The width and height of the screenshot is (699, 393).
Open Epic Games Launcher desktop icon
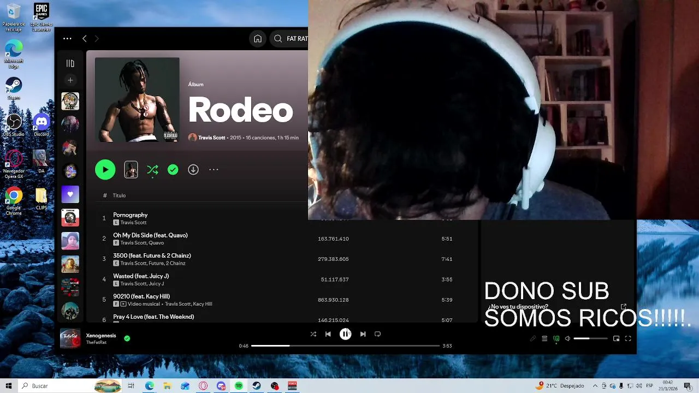tap(41, 18)
